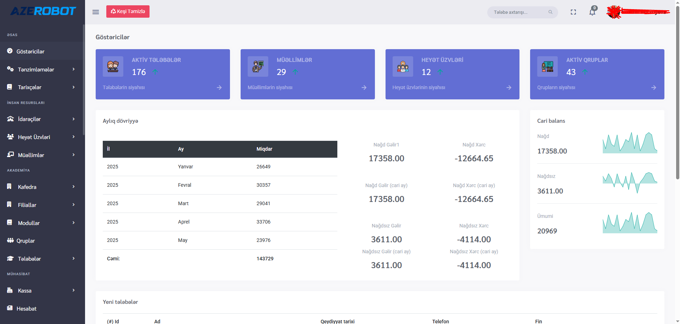Open the notifications bell
The image size is (680, 324).
592,12
